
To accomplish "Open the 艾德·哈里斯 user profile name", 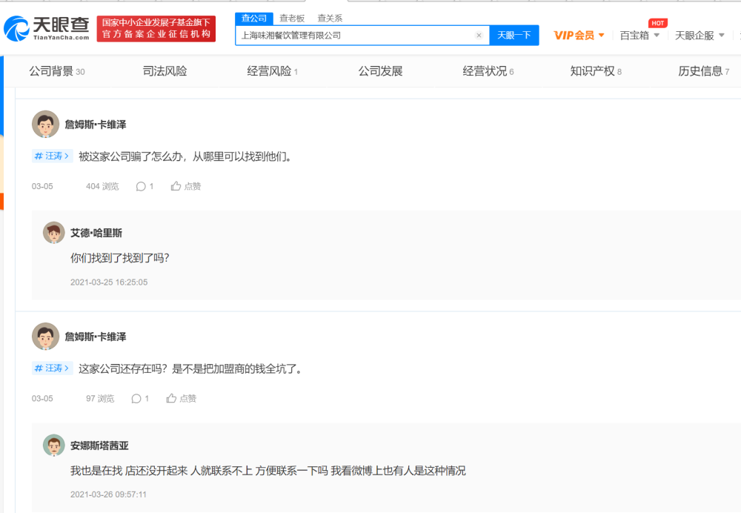I will tap(96, 233).
